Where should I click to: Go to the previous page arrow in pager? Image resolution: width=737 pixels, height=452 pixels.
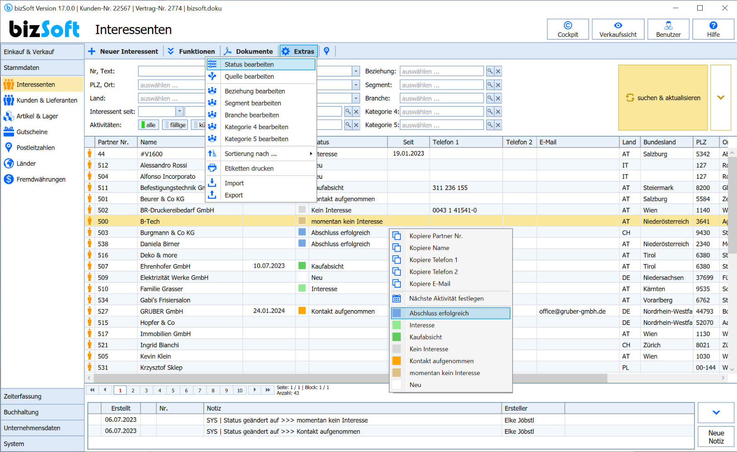click(x=105, y=390)
